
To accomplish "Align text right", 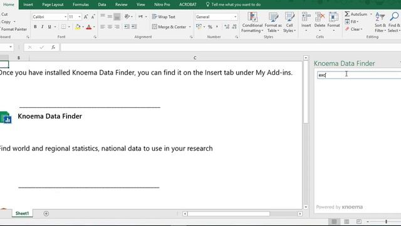I will (117, 26).
